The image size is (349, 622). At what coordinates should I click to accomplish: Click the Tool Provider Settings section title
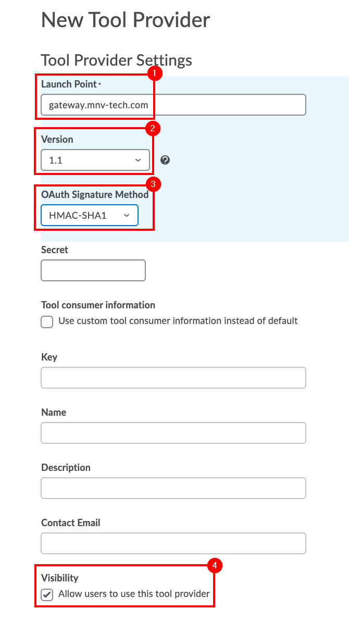(x=116, y=60)
